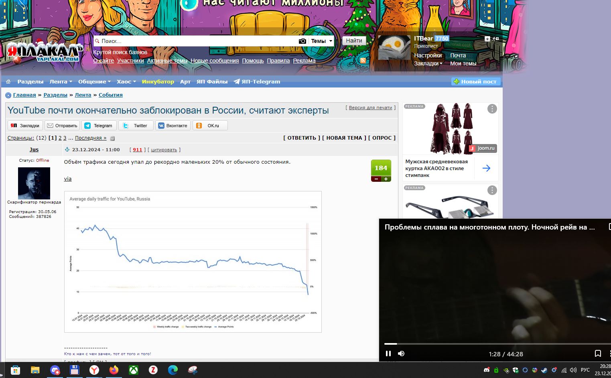The image size is (611, 378).
Task: Open Yandex Browser from taskbar
Action: 94,370
